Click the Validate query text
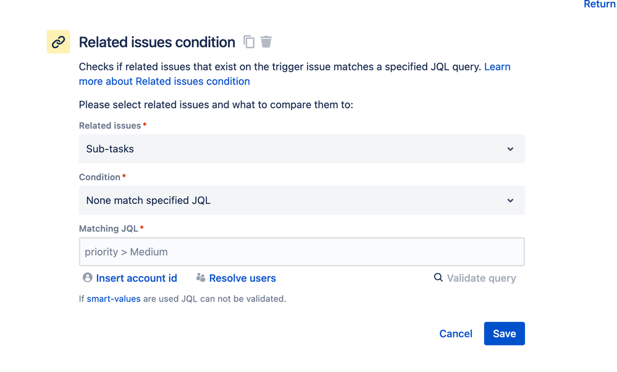This screenshot has width=617, height=372. (x=481, y=278)
